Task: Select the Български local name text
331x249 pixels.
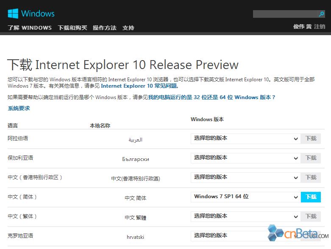Action: click(136, 159)
